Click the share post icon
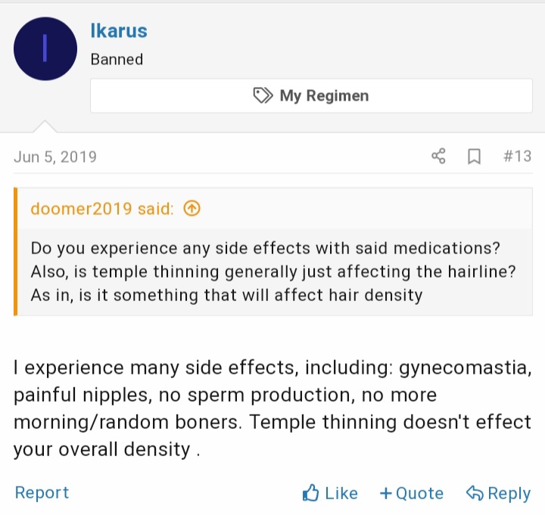545x515 pixels. click(x=439, y=157)
